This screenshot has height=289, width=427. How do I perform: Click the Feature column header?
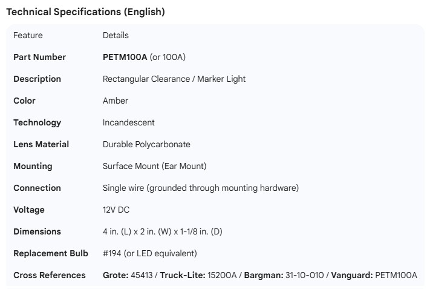coord(28,35)
